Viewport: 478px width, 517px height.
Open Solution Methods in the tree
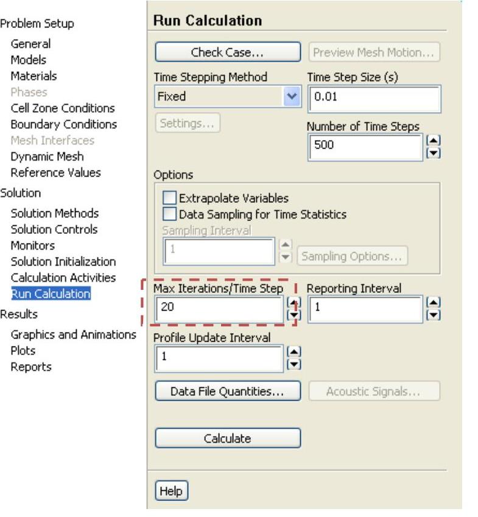pos(54,213)
